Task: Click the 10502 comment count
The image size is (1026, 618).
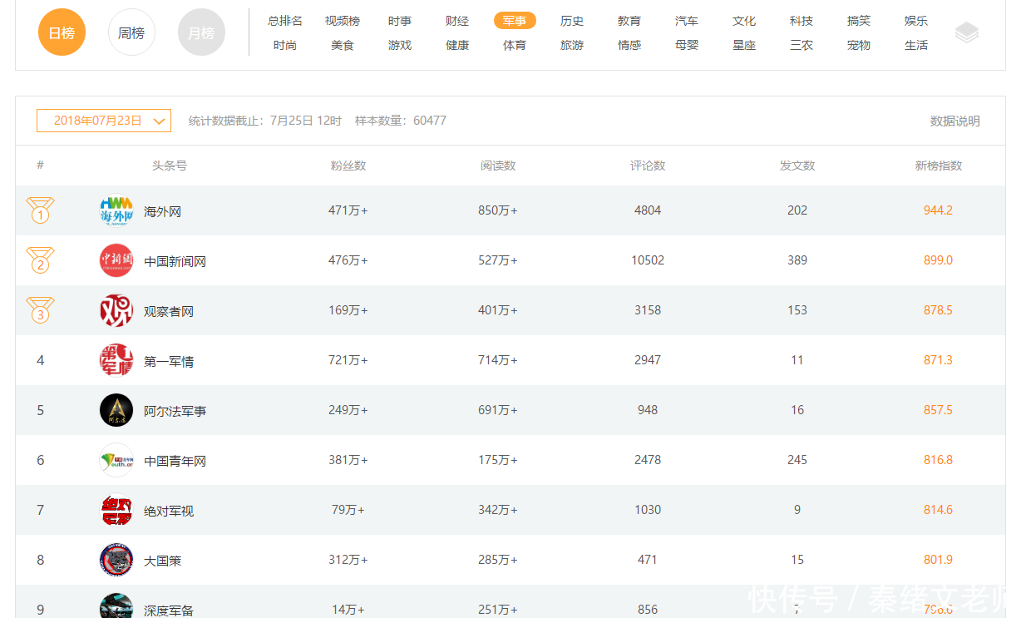Action: [648, 260]
